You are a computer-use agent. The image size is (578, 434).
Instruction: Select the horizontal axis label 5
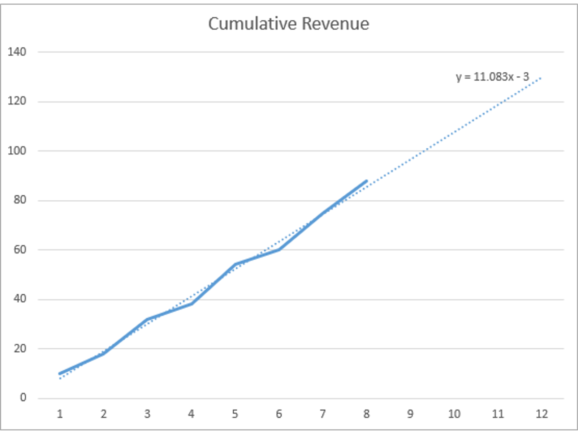(235, 414)
